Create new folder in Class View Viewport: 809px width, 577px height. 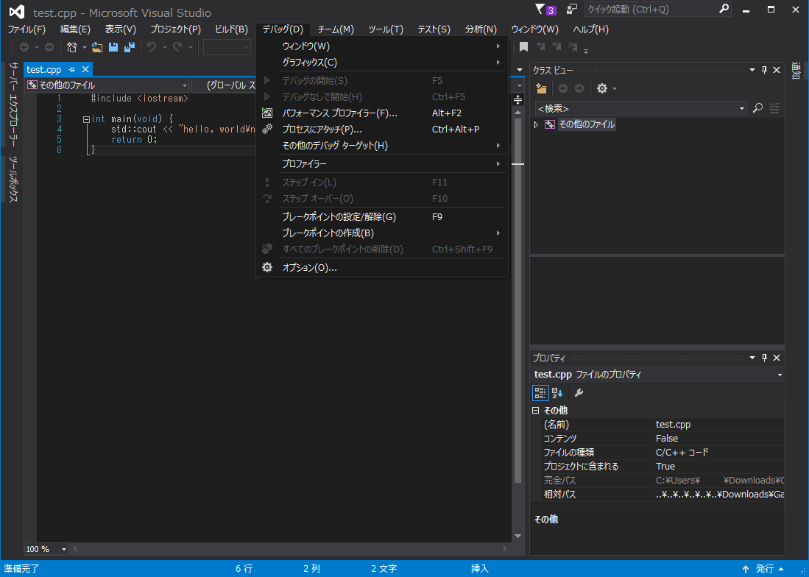[x=542, y=88]
